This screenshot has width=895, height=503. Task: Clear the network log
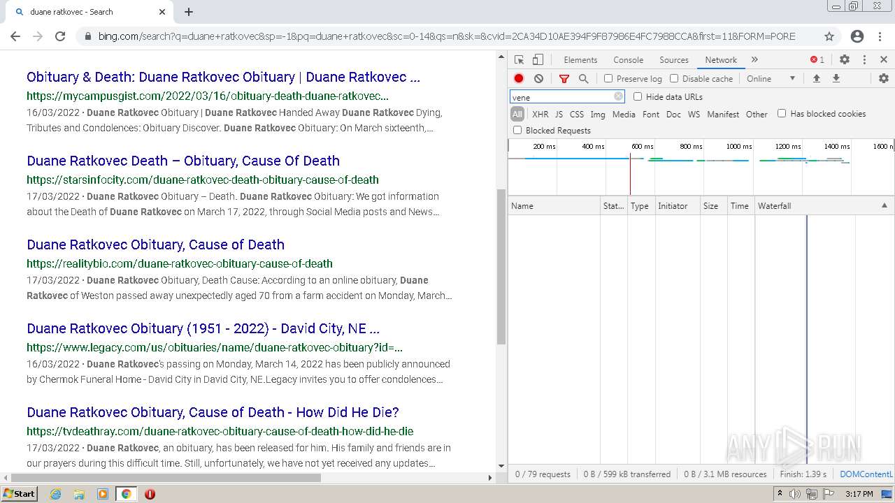click(x=538, y=79)
